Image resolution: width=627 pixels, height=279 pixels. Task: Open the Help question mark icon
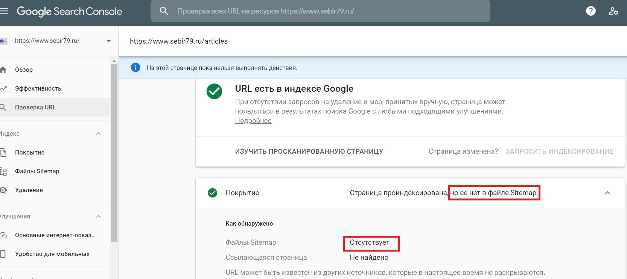590,11
